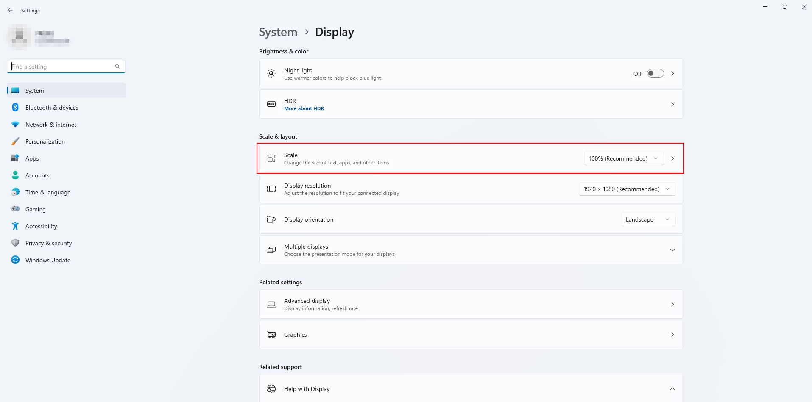Close the Settings window
This screenshot has height=402, width=812.
804,7
